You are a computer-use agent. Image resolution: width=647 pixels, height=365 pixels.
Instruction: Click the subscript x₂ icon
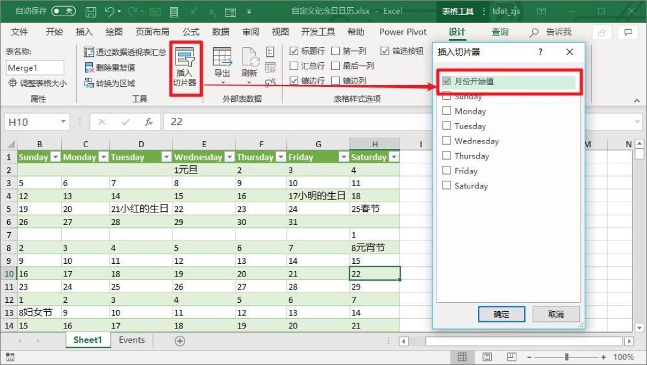pos(213,12)
